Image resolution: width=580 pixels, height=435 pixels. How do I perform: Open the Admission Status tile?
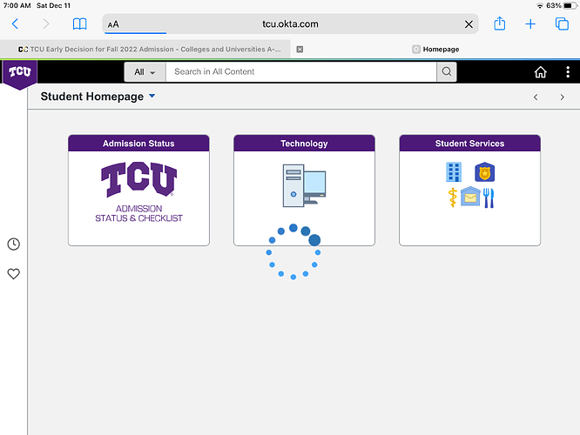(x=138, y=191)
